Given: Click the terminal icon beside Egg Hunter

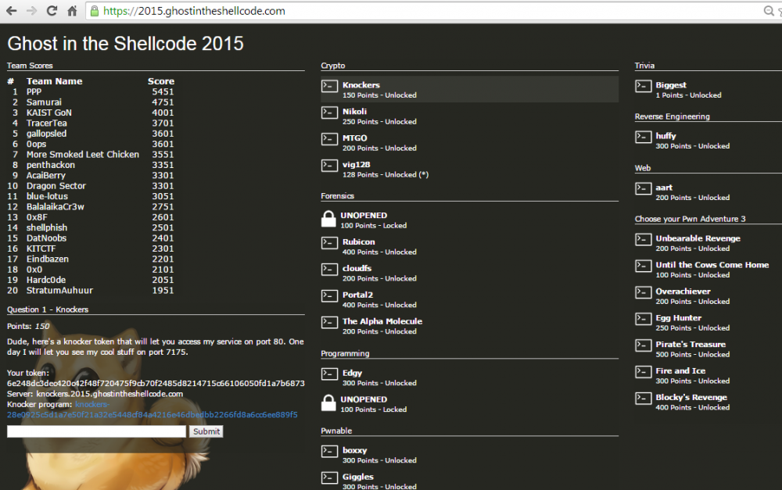Looking at the screenshot, I should tap(643, 319).
